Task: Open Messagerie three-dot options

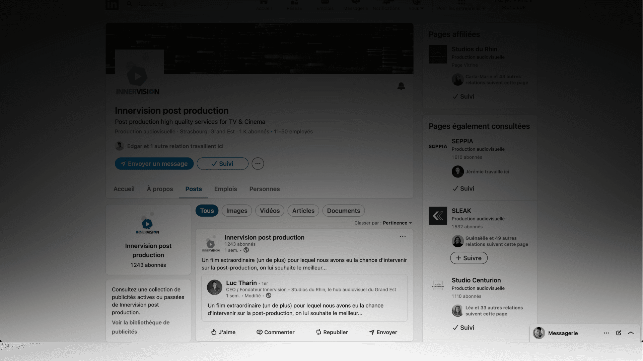Action: (606, 333)
